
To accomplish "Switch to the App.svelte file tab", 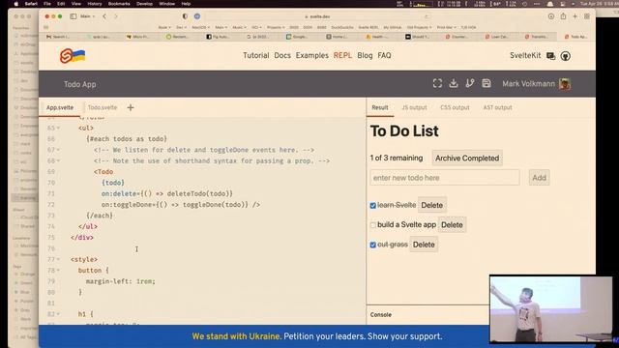I will pos(60,107).
